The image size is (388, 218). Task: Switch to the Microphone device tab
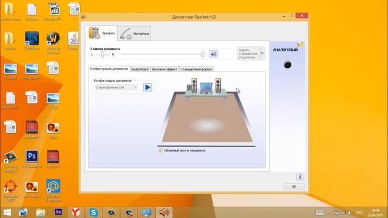pyautogui.click(x=134, y=33)
